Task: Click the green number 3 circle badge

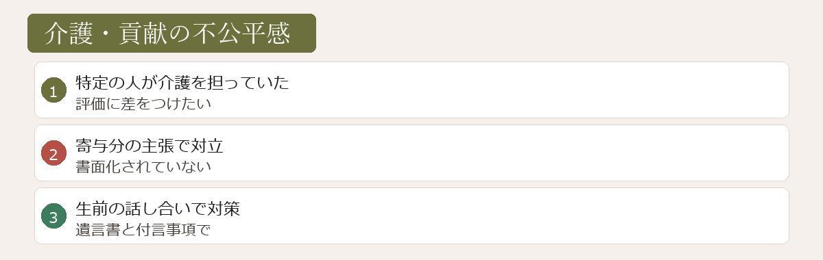Action: (x=53, y=216)
